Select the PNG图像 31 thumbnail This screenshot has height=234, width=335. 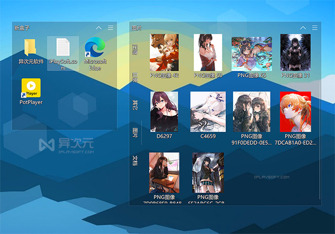point(296,52)
